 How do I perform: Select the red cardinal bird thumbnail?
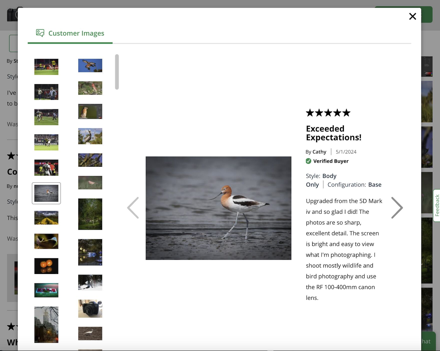click(x=90, y=88)
